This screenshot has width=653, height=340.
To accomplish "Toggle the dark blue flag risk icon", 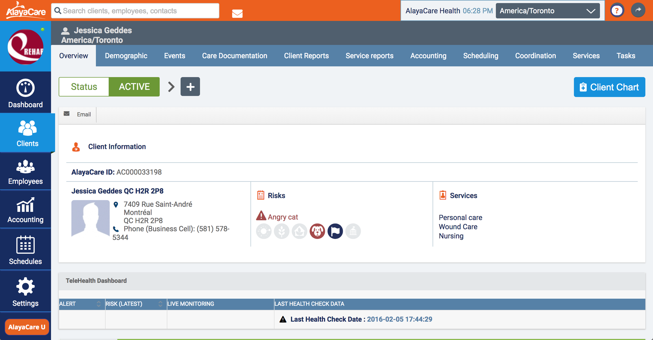I will click(335, 231).
